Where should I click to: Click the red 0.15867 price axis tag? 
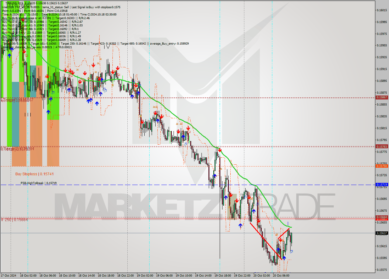(x=382, y=97)
